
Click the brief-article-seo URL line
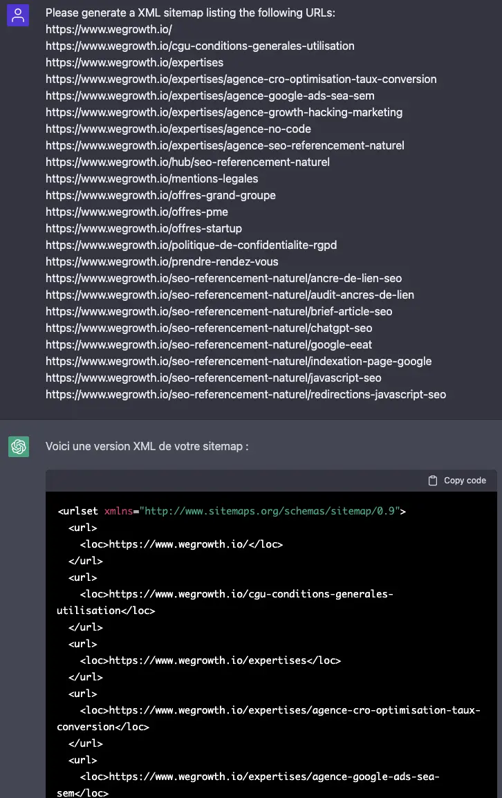pos(219,311)
